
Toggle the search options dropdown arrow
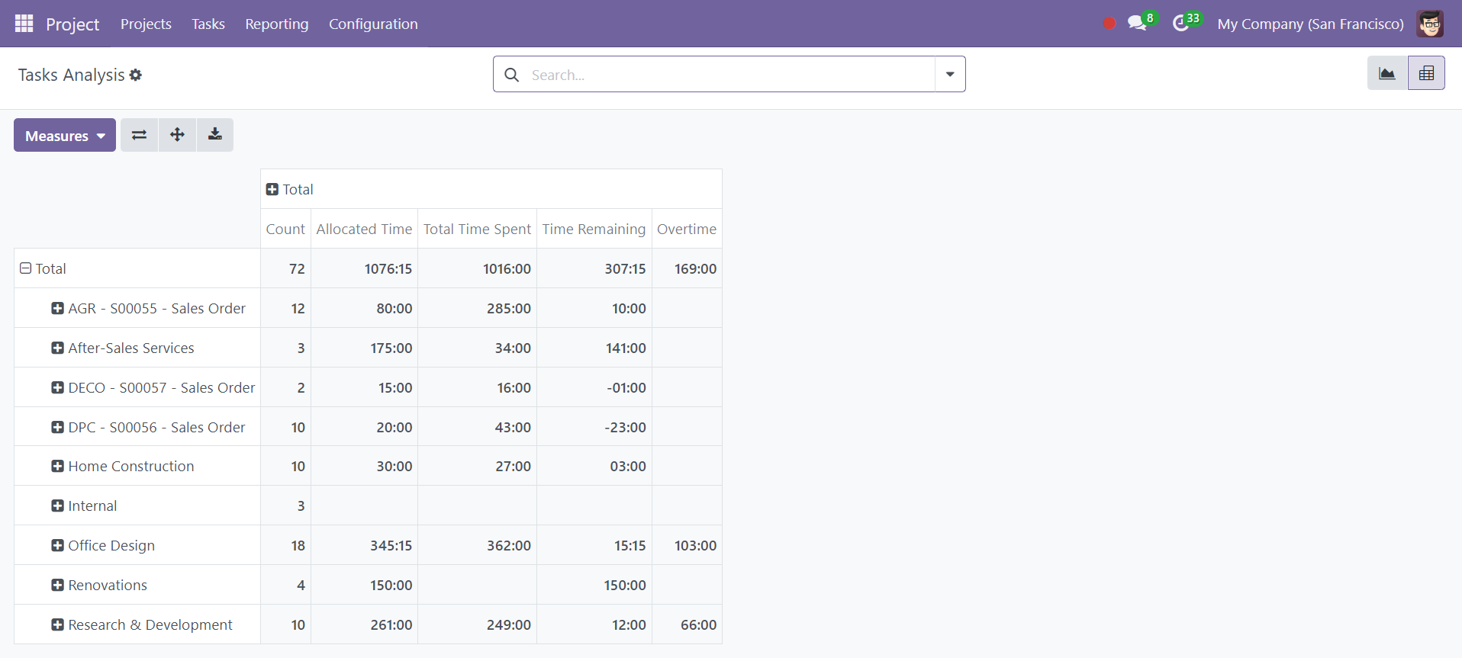point(950,75)
